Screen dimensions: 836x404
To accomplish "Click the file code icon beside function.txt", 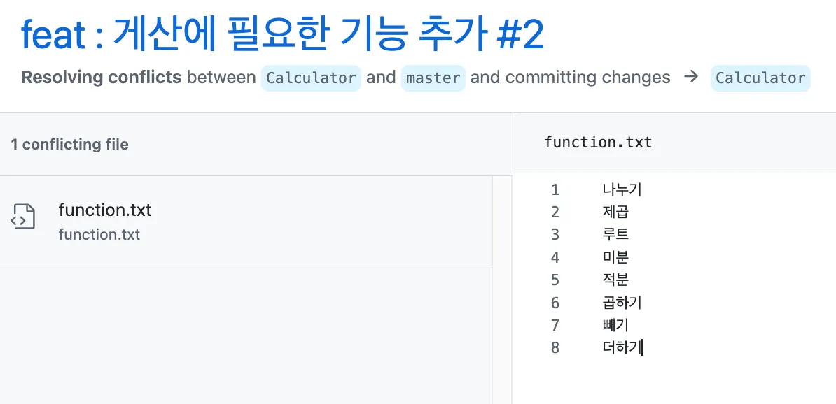I will pyautogui.click(x=23, y=217).
